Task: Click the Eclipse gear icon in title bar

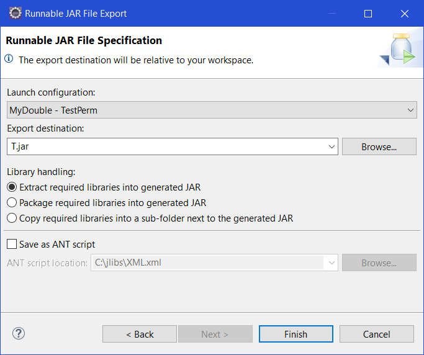Action: [15, 13]
